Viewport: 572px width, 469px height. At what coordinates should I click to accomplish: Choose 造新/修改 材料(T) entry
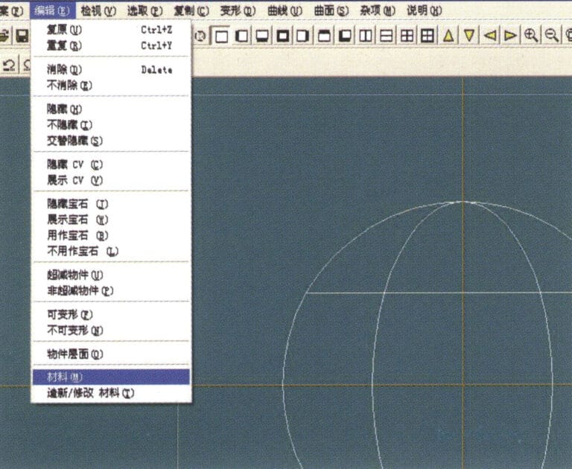coord(111,393)
